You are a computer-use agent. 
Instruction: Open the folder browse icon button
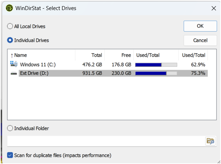211,141
